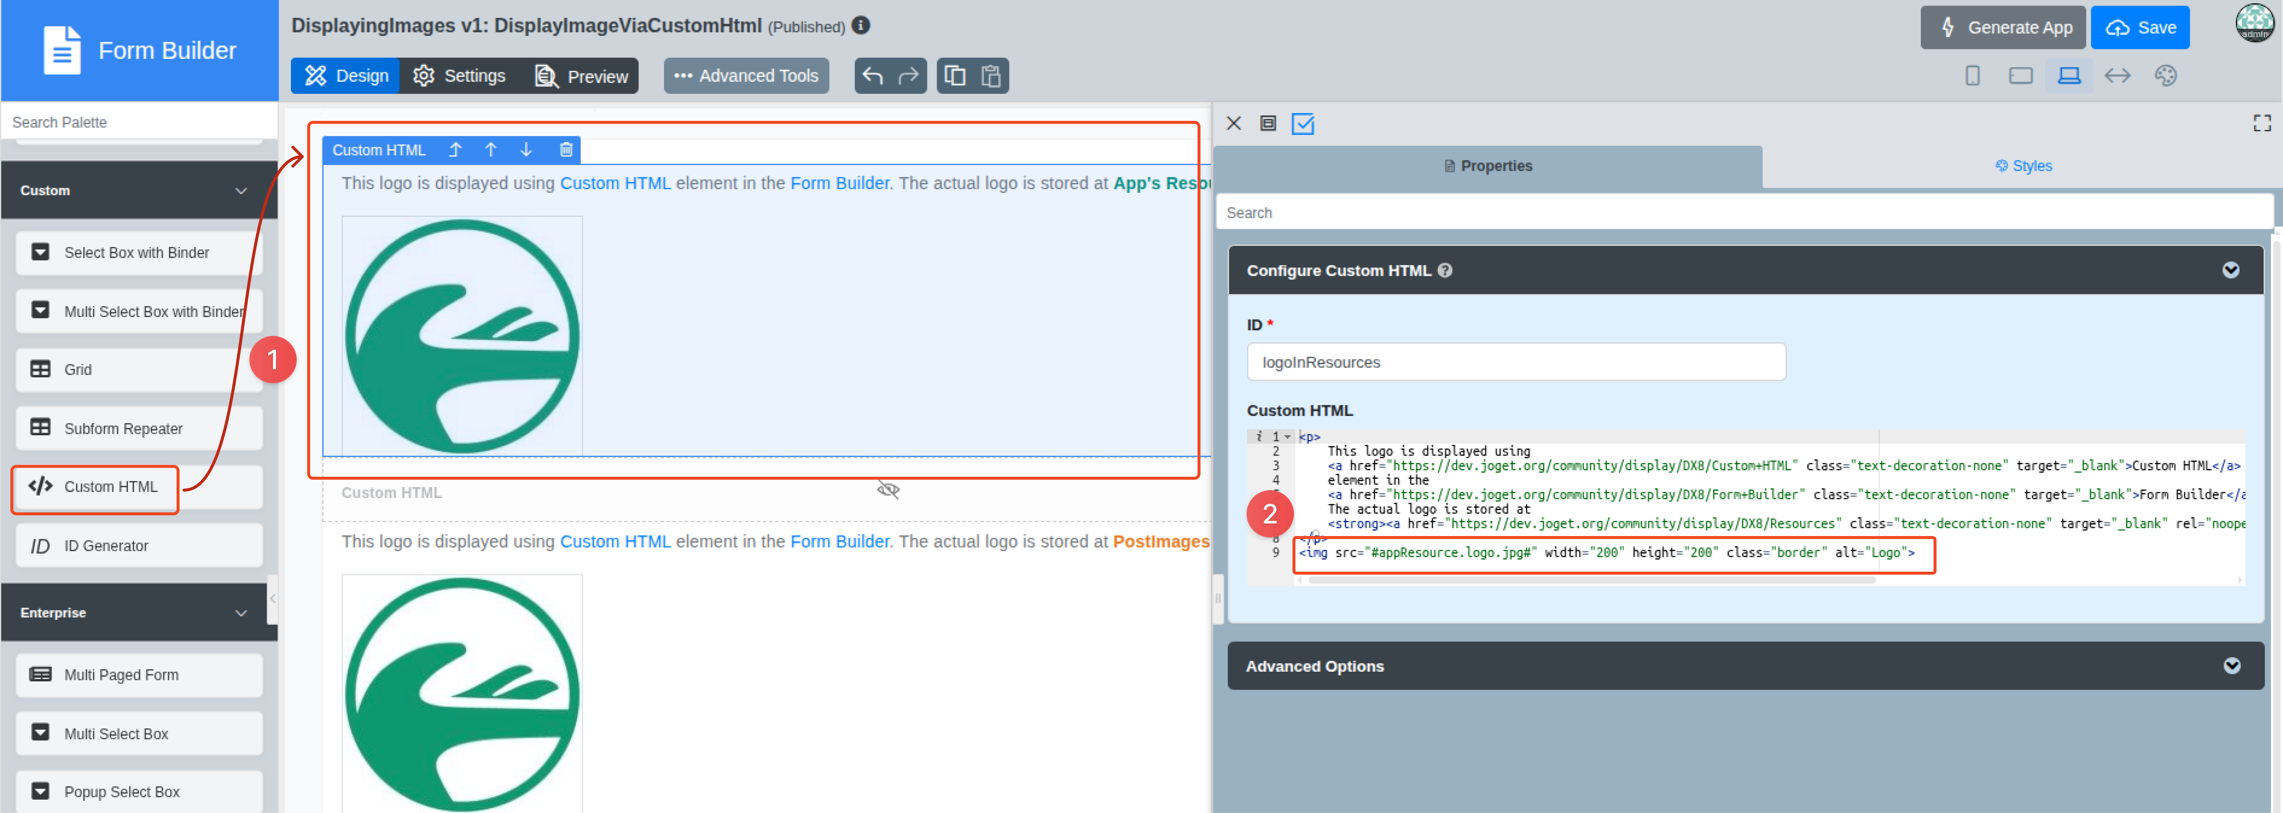Click the code editor horizontal scrollbar
Image resolution: width=2283 pixels, height=813 pixels.
pos(1592,580)
